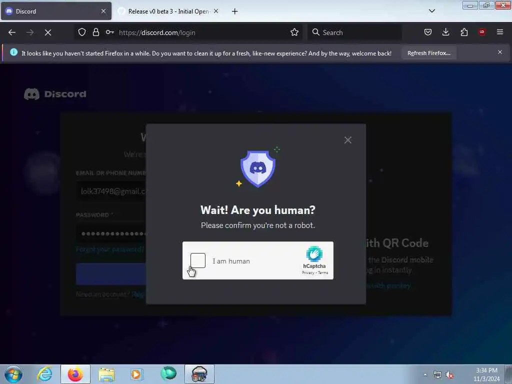Switch to the 'Release v0 beta 3' tab
512x384 pixels.
coord(168,11)
